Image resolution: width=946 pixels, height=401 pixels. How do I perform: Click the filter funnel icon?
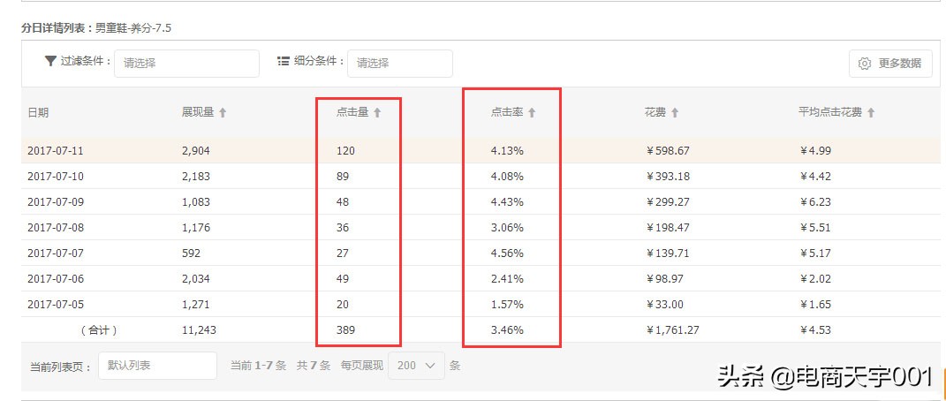50,61
